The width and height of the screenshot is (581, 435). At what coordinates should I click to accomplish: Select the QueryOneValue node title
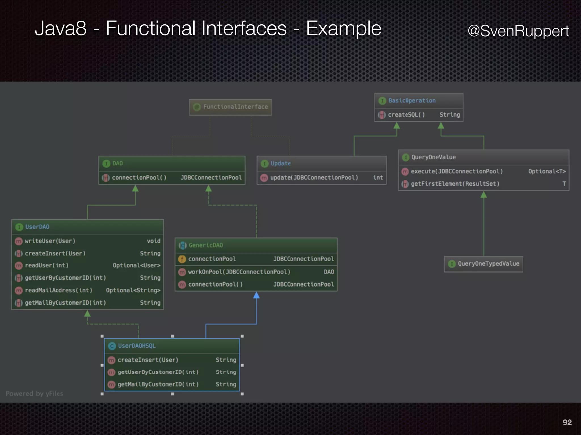point(433,157)
